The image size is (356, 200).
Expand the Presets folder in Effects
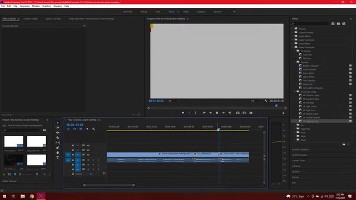[x=293, y=29]
